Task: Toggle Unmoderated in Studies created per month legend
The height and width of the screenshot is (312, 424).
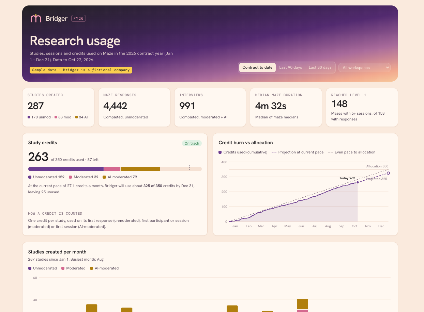Action: coord(43,268)
